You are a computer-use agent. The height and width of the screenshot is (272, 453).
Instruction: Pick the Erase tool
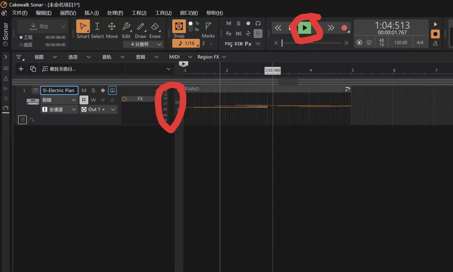155,29
